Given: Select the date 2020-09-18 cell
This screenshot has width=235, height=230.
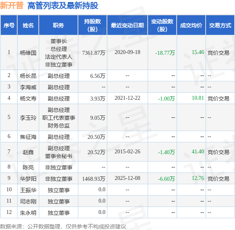Looking at the screenshot, I should point(127,52).
